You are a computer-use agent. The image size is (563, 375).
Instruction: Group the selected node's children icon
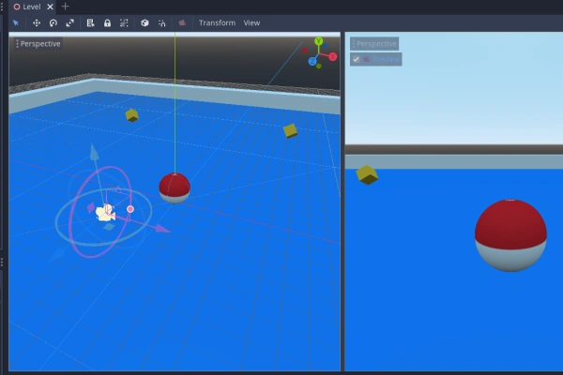pyautogui.click(x=124, y=22)
